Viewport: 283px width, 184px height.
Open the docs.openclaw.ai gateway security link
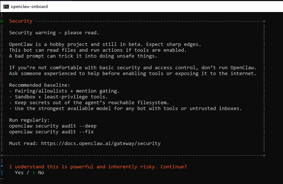(101, 143)
